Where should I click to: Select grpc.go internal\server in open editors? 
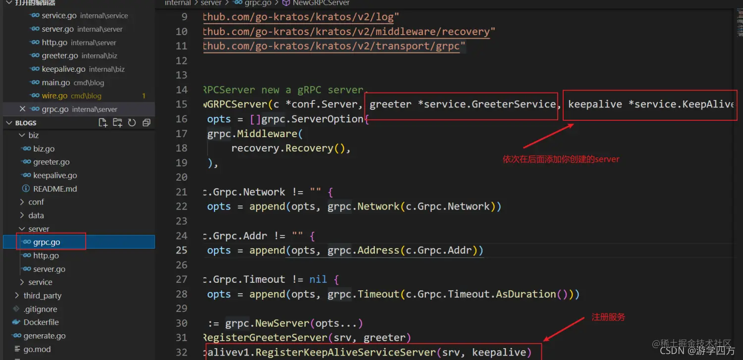[x=79, y=109]
